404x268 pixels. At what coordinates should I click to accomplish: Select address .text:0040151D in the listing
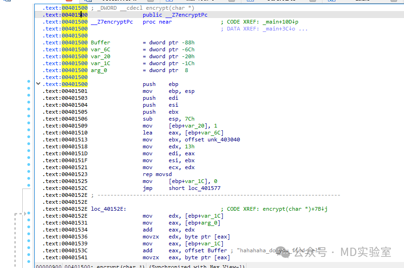tap(65, 153)
